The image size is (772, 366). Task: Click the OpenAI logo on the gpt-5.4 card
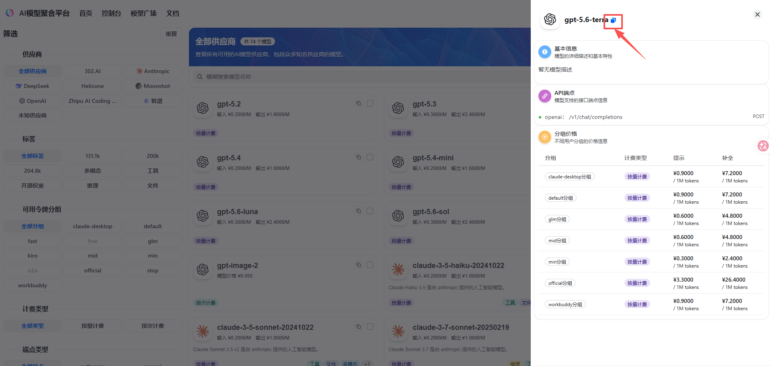pyautogui.click(x=203, y=162)
